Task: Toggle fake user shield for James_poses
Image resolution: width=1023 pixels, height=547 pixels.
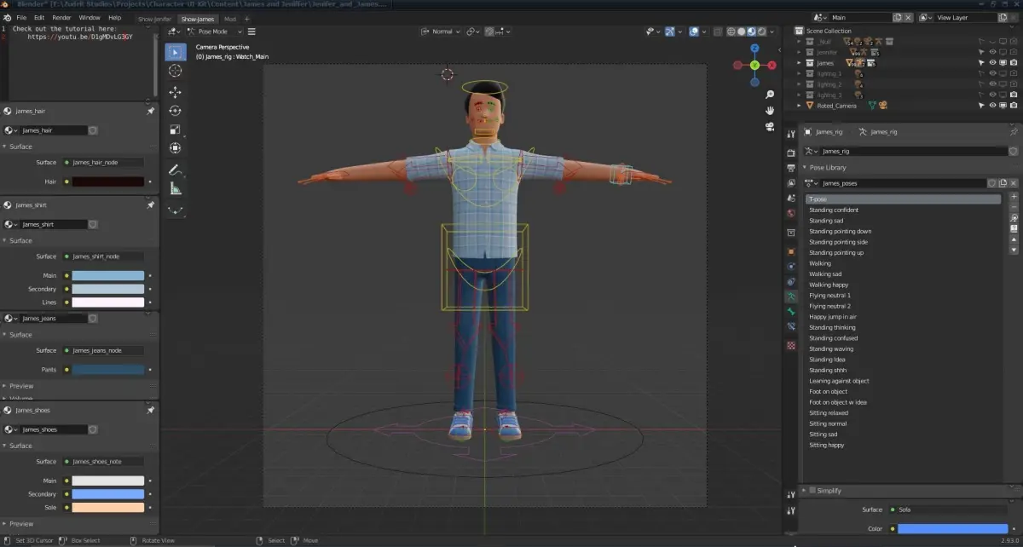Action: point(991,183)
